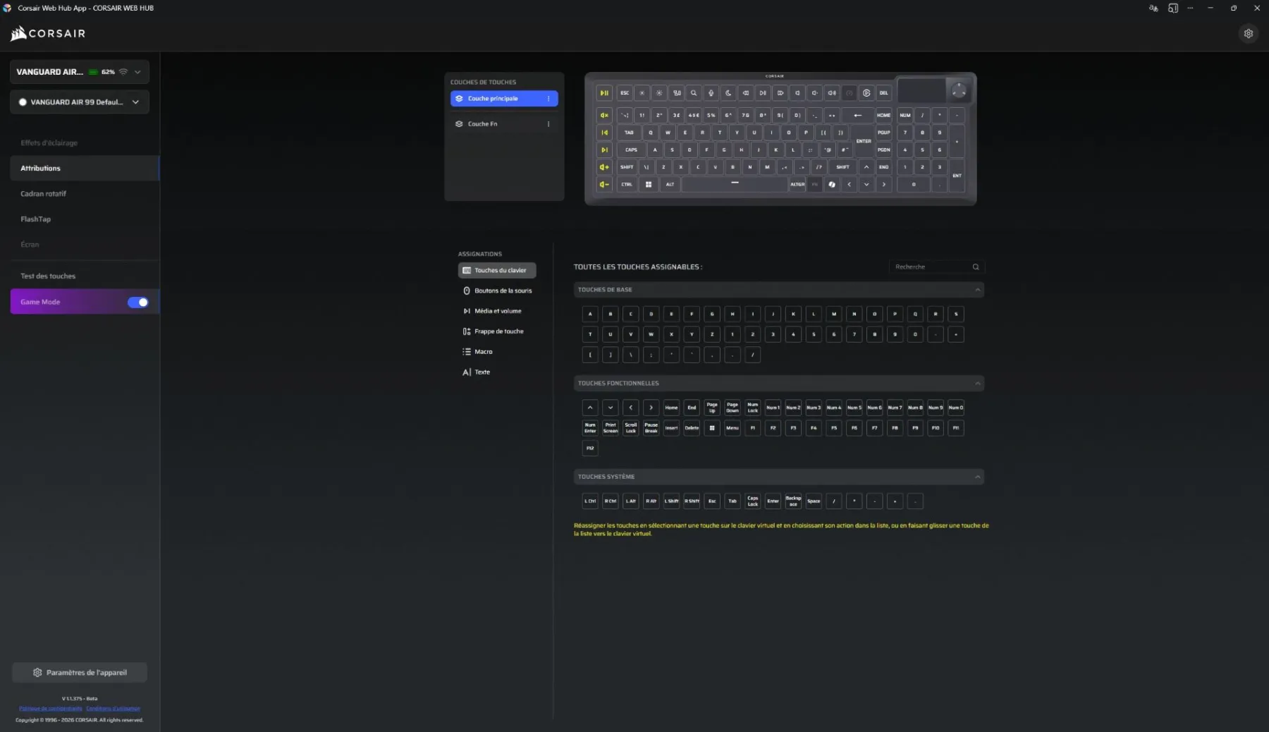
Task: Open the Attributions sidebar section
Action: pyautogui.click(x=40, y=168)
